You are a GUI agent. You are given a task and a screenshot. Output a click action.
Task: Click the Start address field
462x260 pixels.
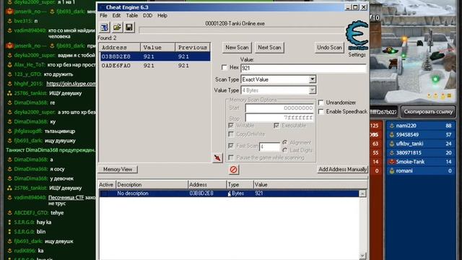279,108
